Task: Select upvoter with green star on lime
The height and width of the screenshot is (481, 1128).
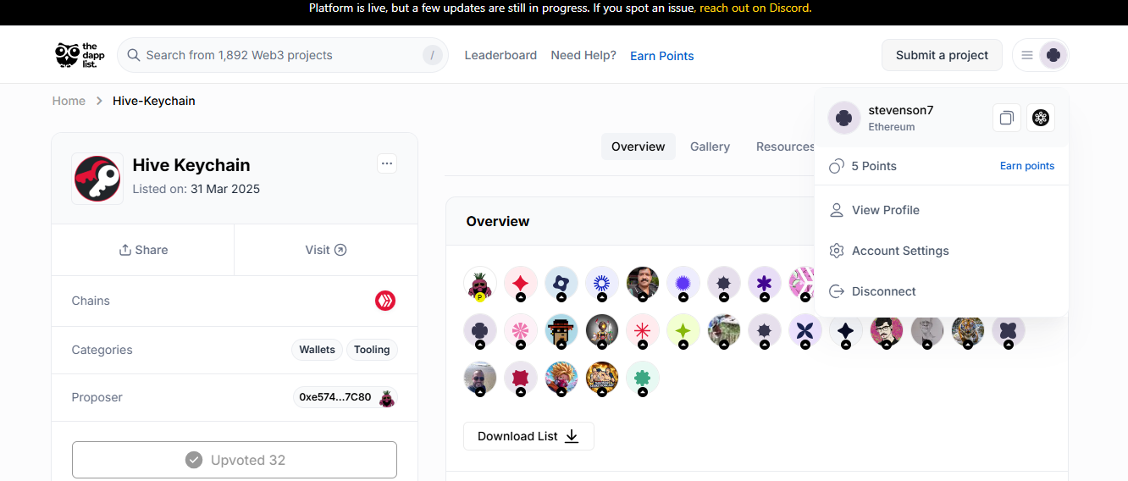Action: pos(683,330)
